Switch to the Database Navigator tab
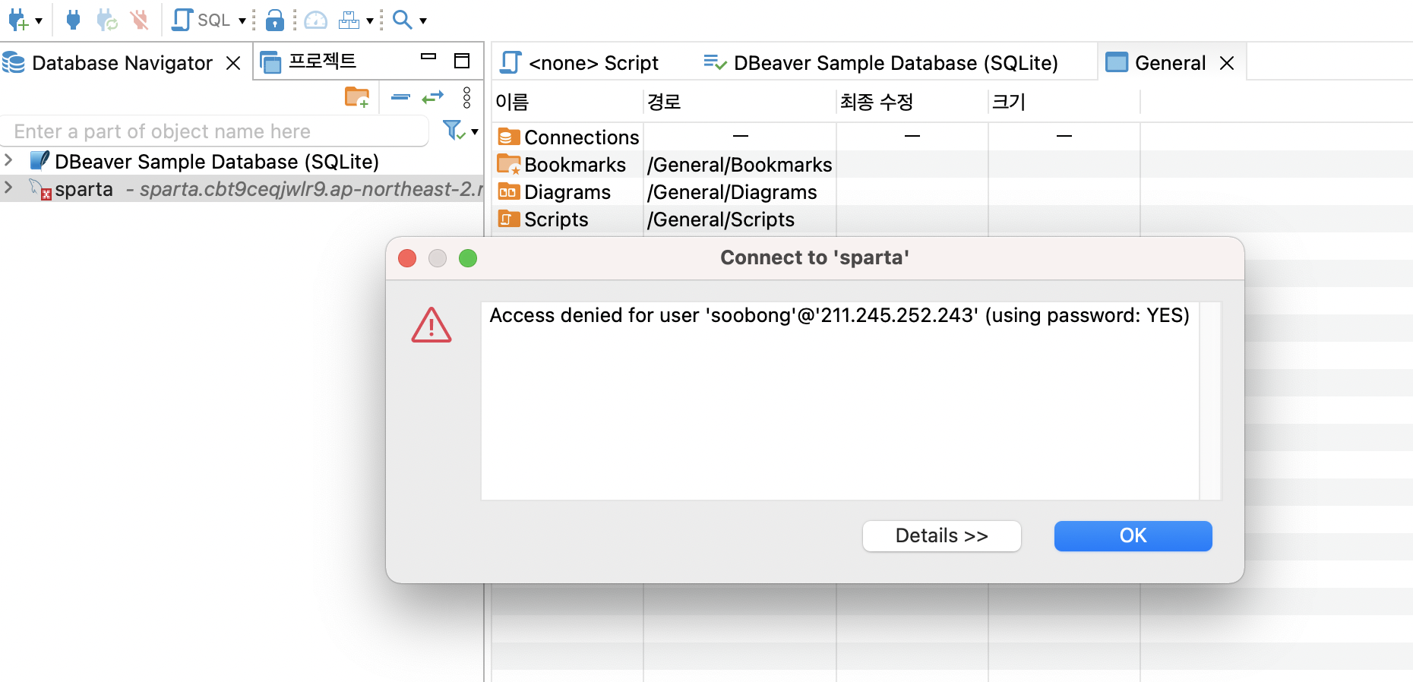Viewport: 1413px width, 682px height. [x=122, y=63]
